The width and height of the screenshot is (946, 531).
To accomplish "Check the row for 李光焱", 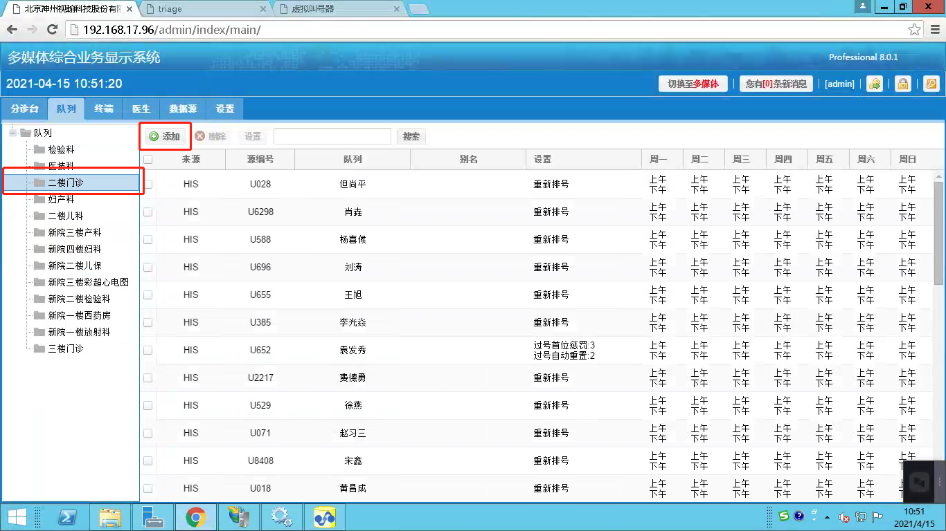I will click(148, 322).
